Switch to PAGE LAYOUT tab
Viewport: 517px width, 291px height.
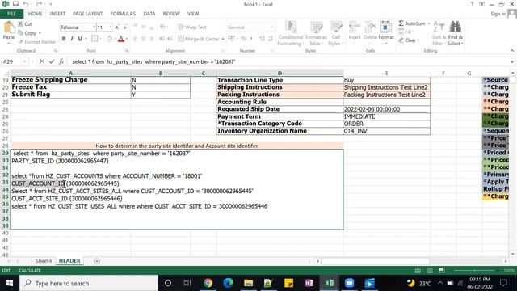pos(88,14)
